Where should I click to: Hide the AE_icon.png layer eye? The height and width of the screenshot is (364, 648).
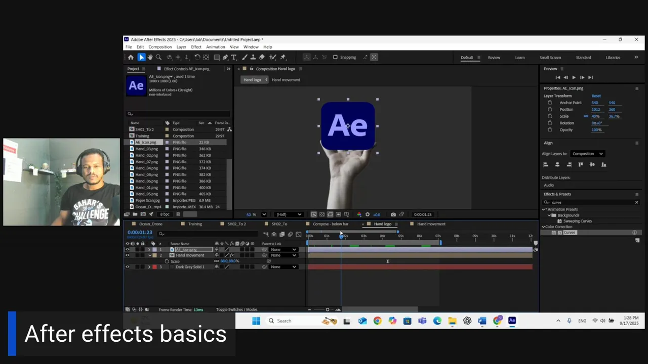pos(128,249)
